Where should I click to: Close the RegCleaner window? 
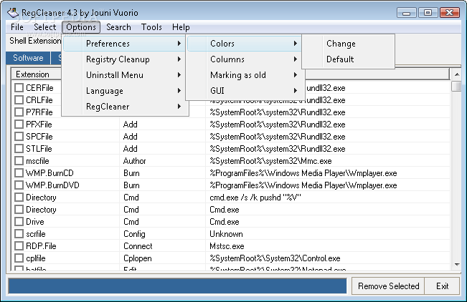coord(449,13)
